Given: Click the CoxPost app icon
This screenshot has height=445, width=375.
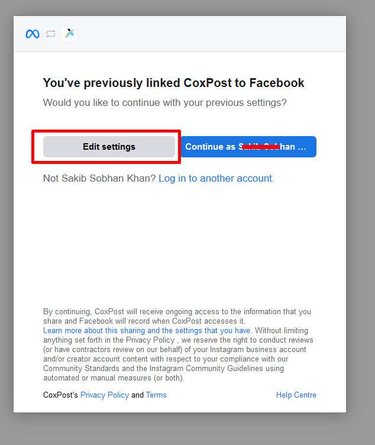Looking at the screenshot, I should tap(69, 34).
